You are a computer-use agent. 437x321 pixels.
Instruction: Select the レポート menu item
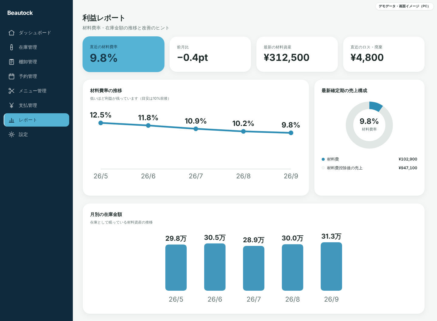(x=36, y=120)
